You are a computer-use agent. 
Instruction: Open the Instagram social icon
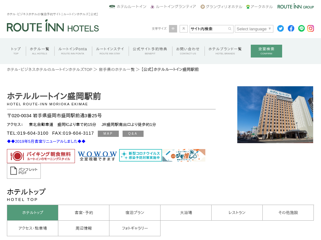tap(311, 28)
